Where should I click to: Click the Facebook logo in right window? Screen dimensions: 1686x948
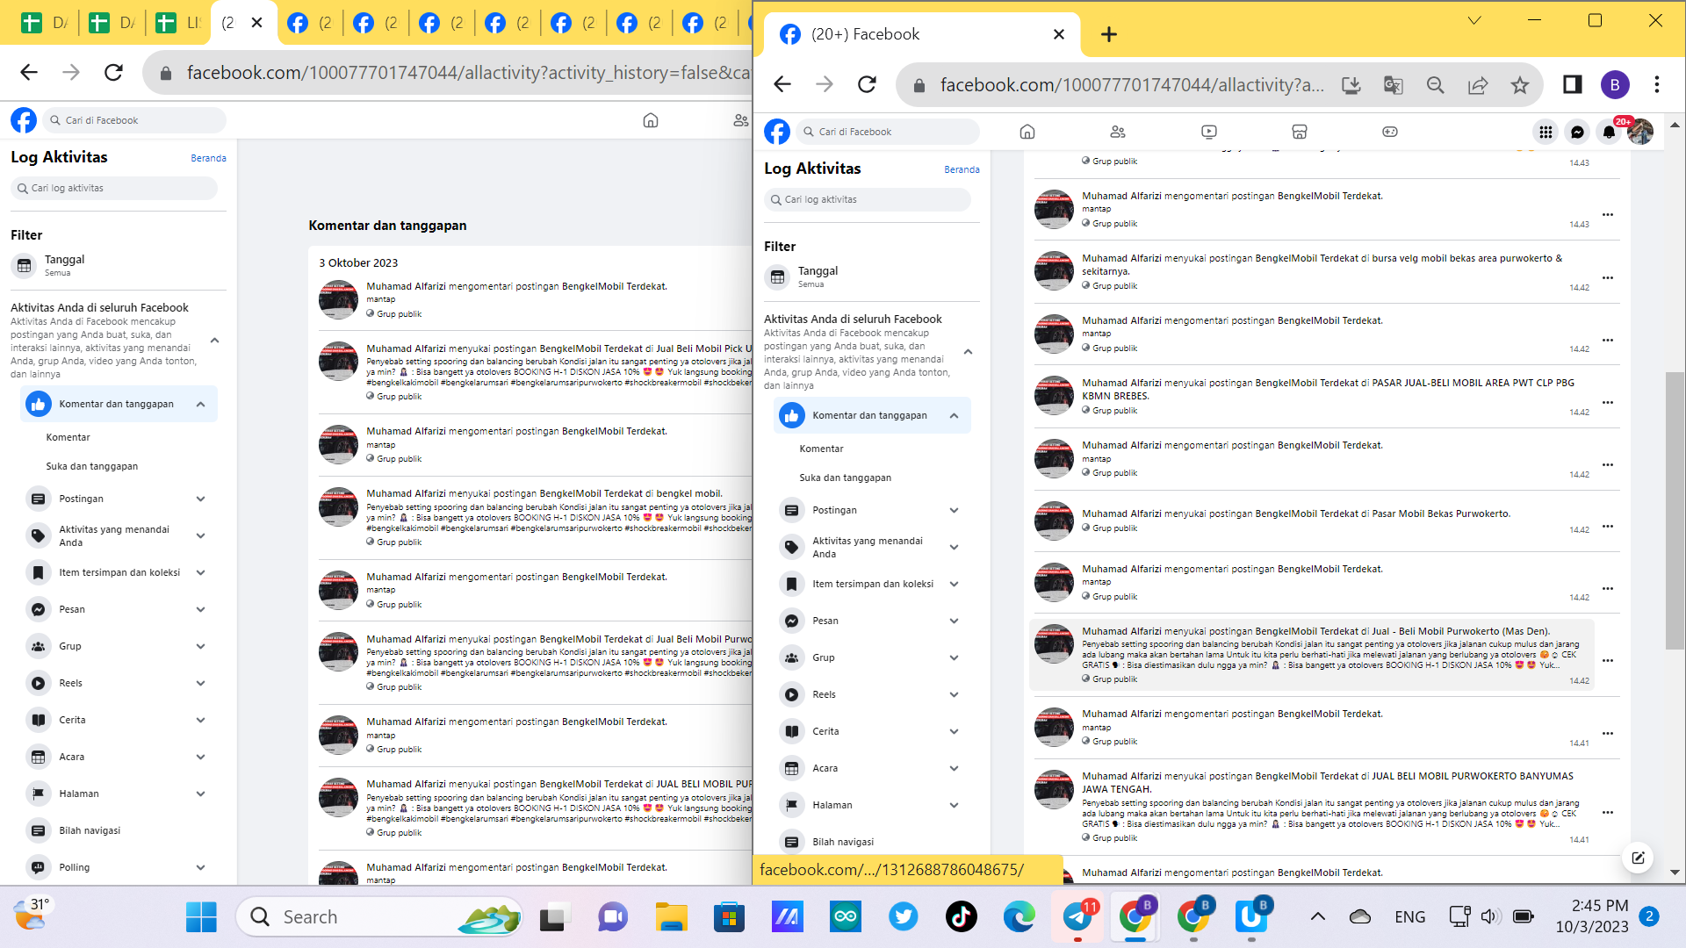coord(777,132)
